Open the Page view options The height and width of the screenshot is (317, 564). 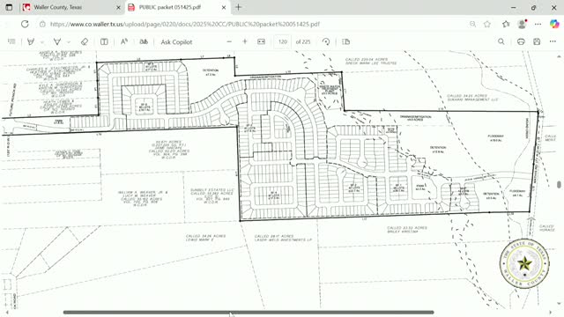point(346,41)
